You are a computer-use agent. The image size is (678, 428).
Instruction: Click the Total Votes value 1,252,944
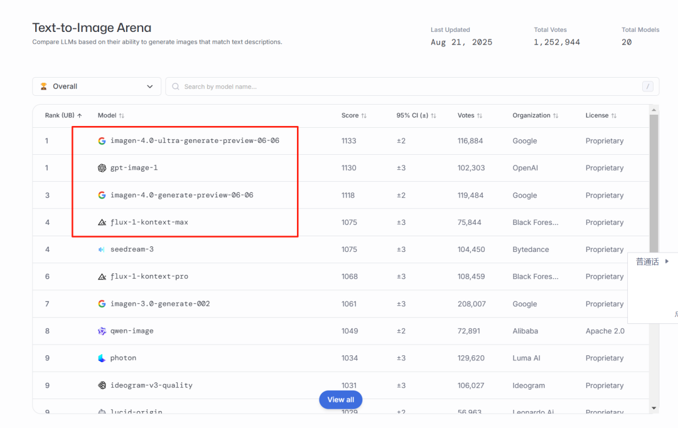(x=556, y=42)
